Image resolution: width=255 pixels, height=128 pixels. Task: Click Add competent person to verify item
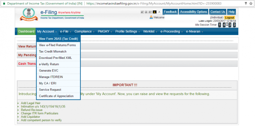41,120
